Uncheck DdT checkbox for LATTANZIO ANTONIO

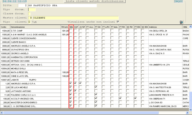pyautogui.click(x=75, y=91)
